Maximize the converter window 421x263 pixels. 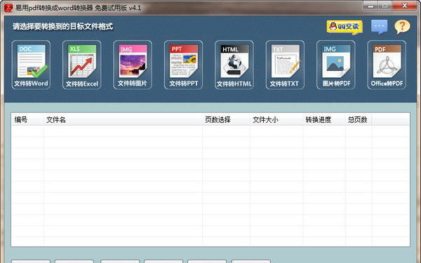coord(385,6)
